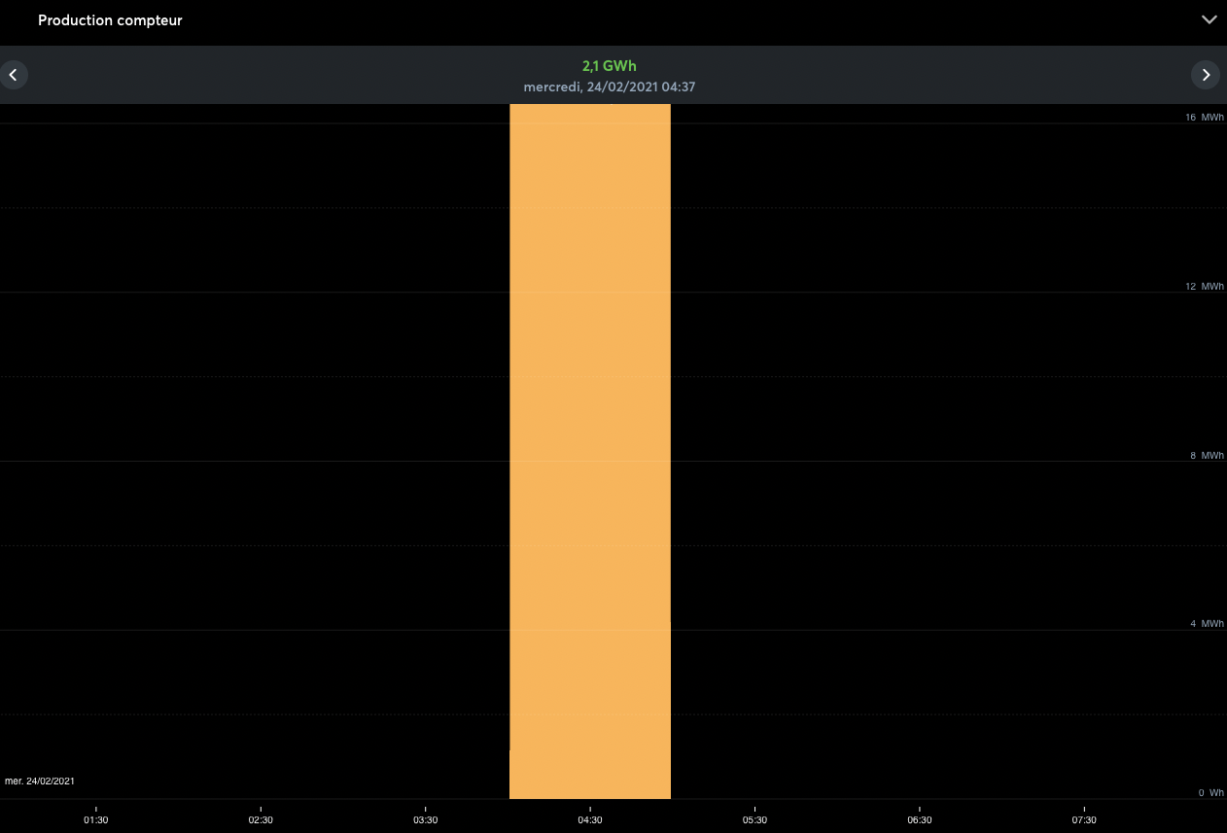The image size is (1227, 833).
Task: Select the 0 Wh baseline label
Action: 1210,793
